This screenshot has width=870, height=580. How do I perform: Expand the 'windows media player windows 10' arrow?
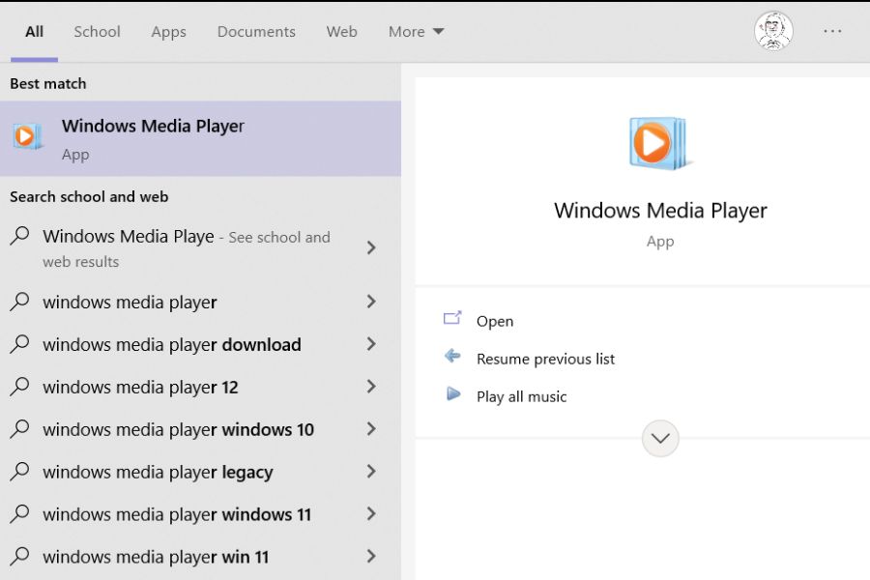click(x=371, y=429)
